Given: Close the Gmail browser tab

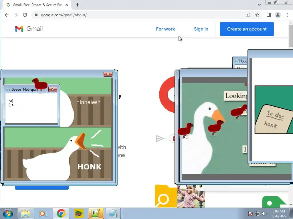Looking at the screenshot, I should coord(67,5).
